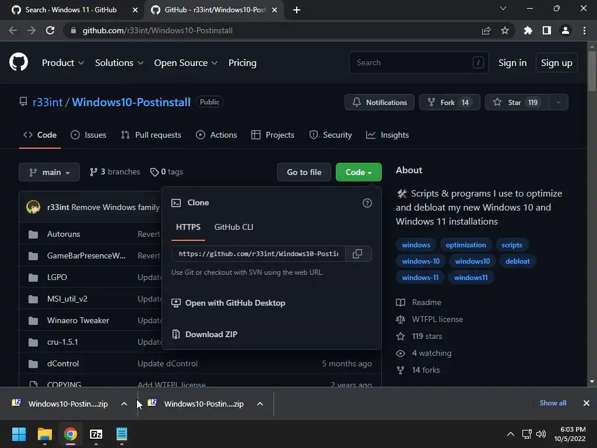Image resolution: width=597 pixels, height=448 pixels.
Task: Reload the page with refresh icon
Action: point(50,30)
